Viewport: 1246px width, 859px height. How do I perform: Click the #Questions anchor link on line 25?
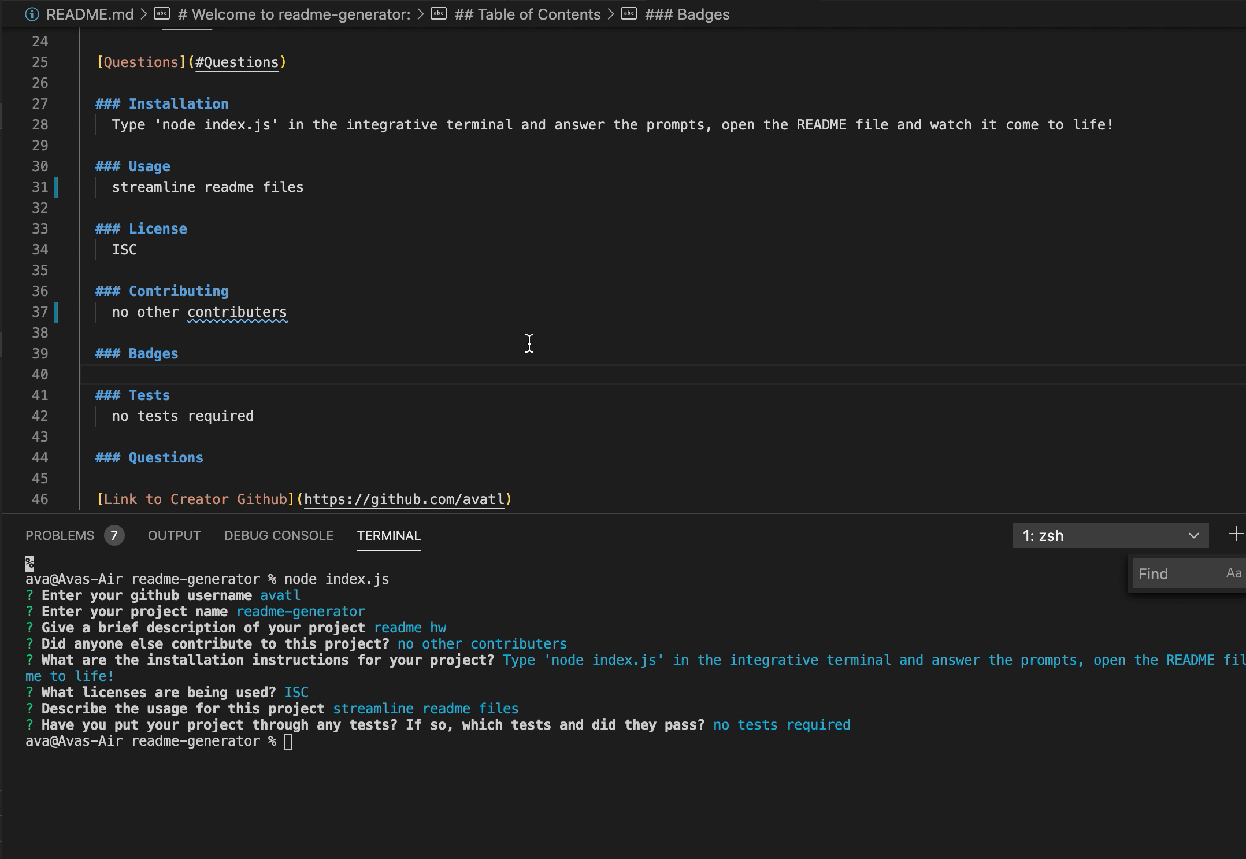[237, 62]
